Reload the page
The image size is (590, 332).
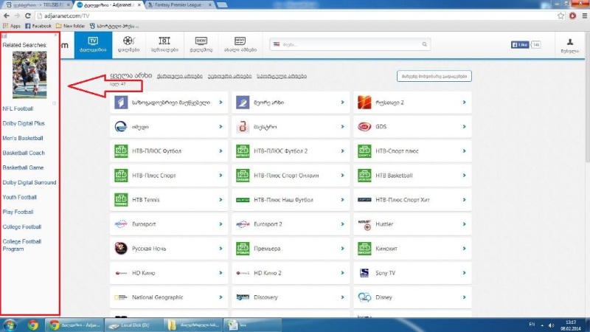pos(27,15)
